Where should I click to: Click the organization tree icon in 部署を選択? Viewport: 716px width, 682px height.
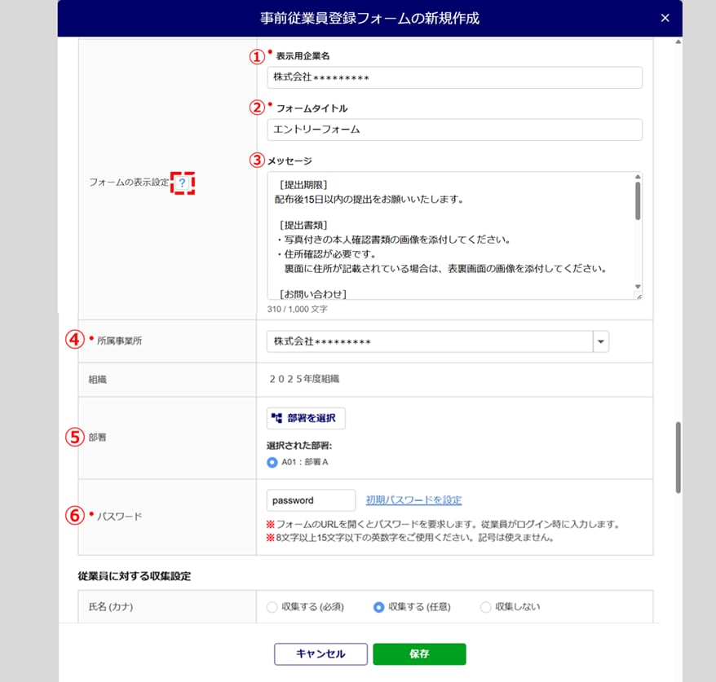pyautogui.click(x=276, y=418)
